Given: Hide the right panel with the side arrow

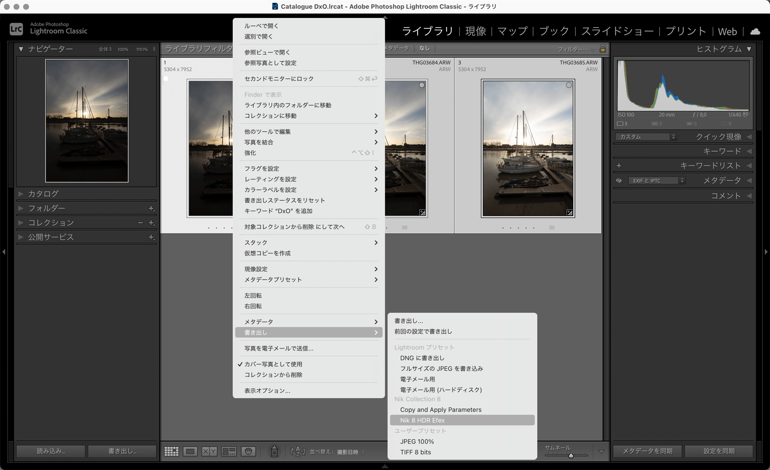Looking at the screenshot, I should click(766, 252).
